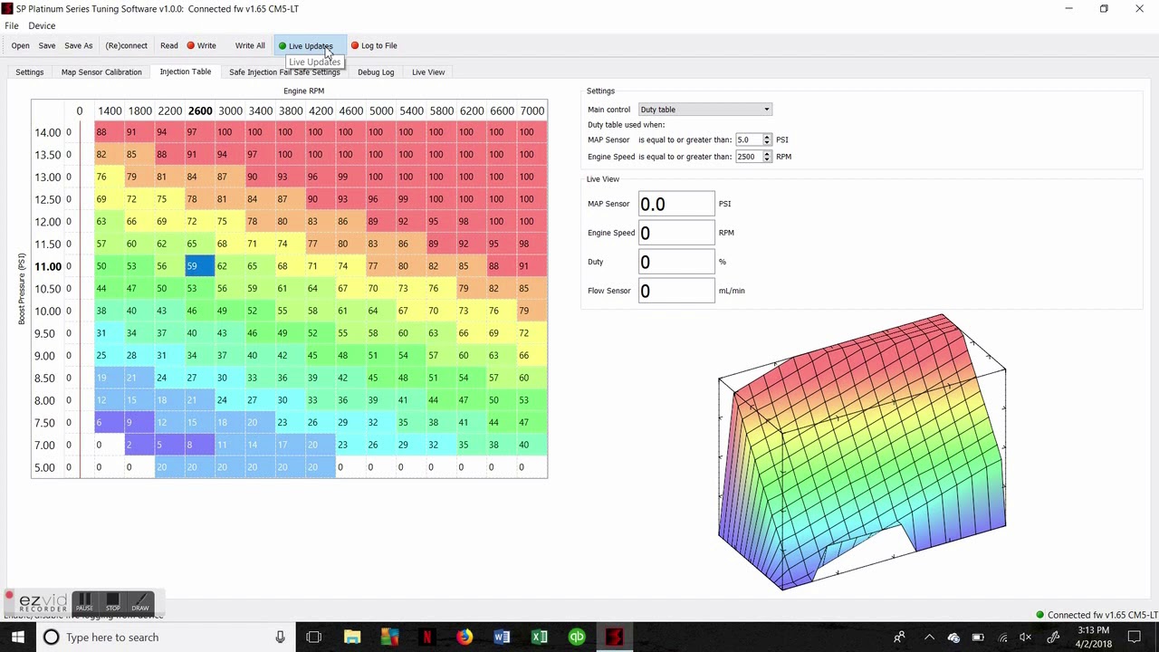Open Microsoft Word from the taskbar
Viewport: 1159px width, 652px height.
click(502, 638)
